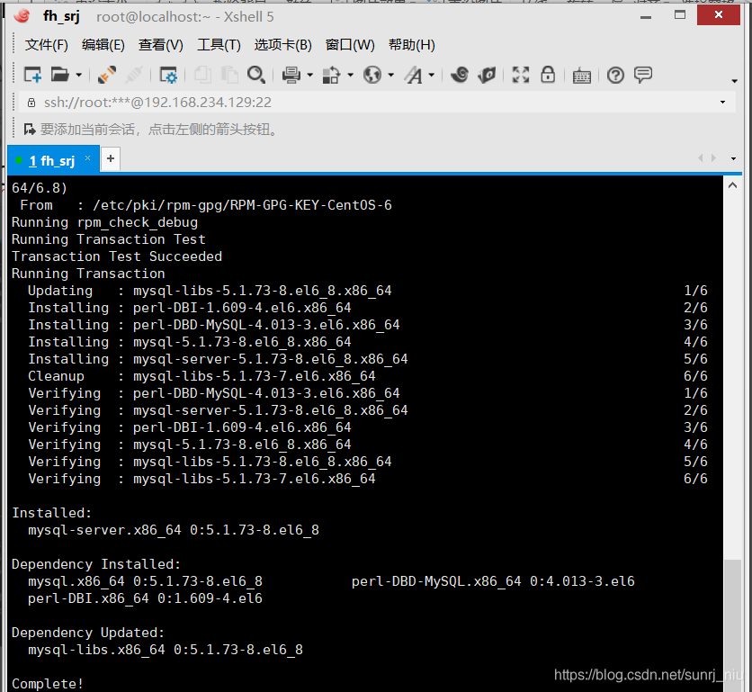Screen dimensions: 752x692
Task: Click the address bar lock icon
Action: [31, 103]
